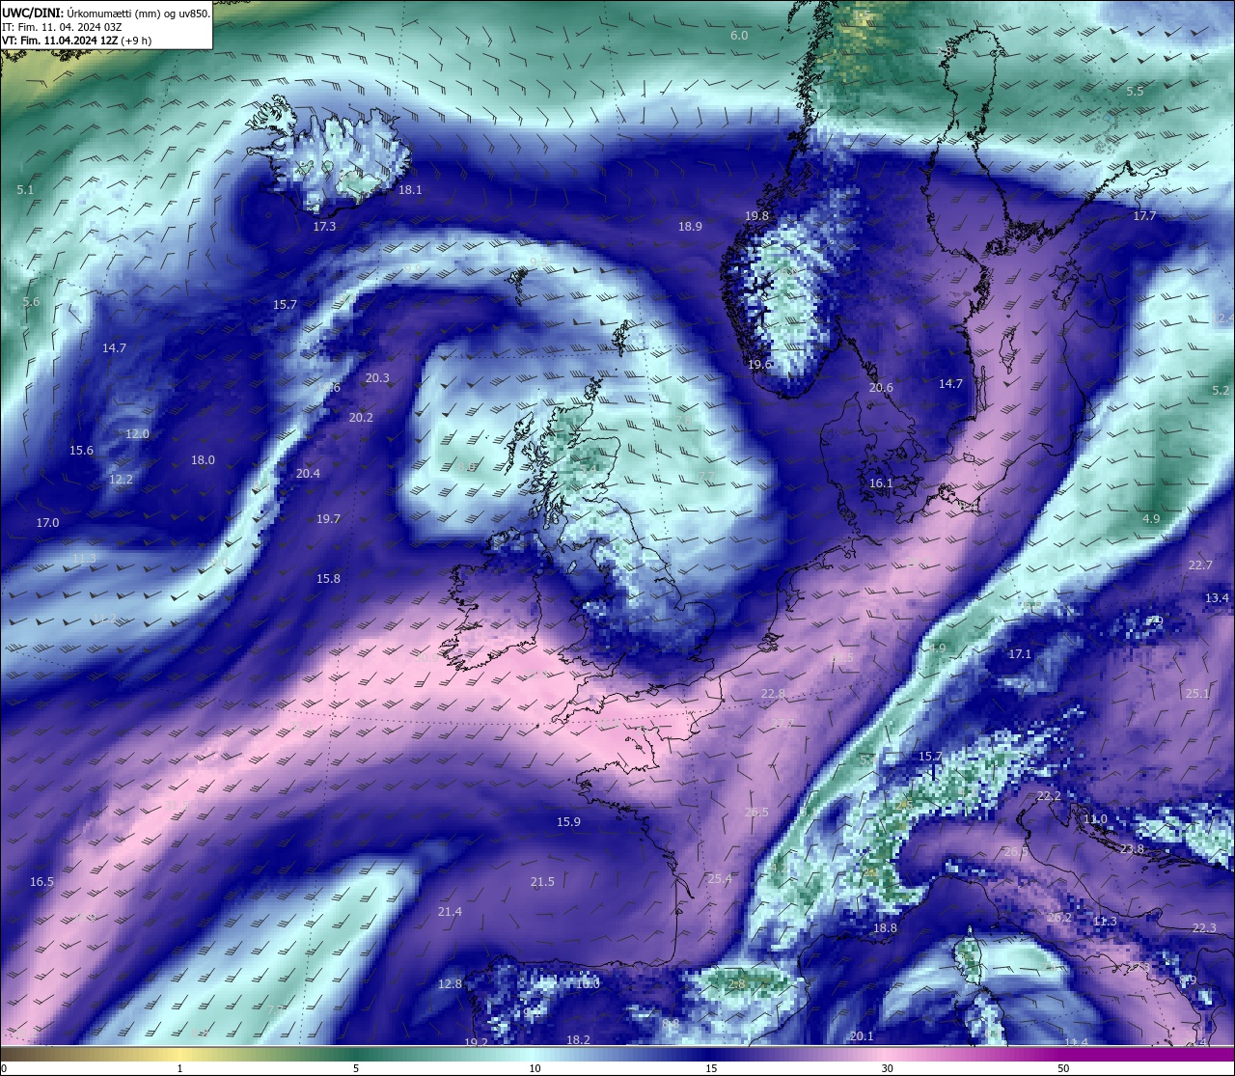
Task: Click the 23.8 value label
Action: click(1132, 849)
